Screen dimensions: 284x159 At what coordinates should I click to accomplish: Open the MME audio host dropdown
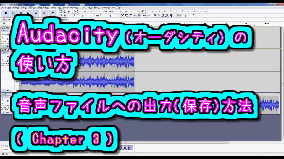point(6,19)
